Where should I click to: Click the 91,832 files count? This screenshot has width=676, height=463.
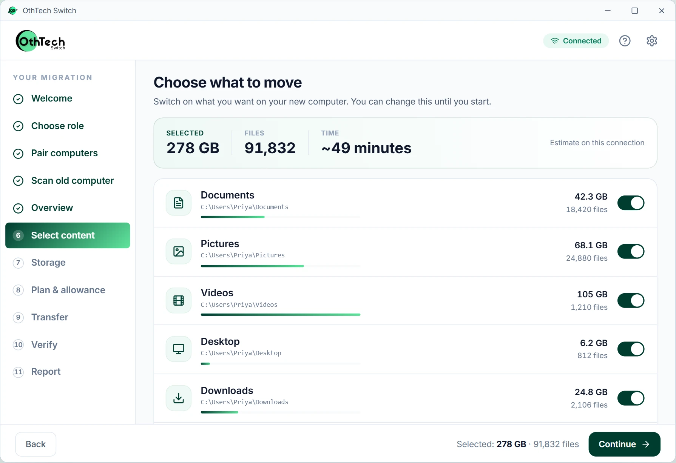point(270,148)
